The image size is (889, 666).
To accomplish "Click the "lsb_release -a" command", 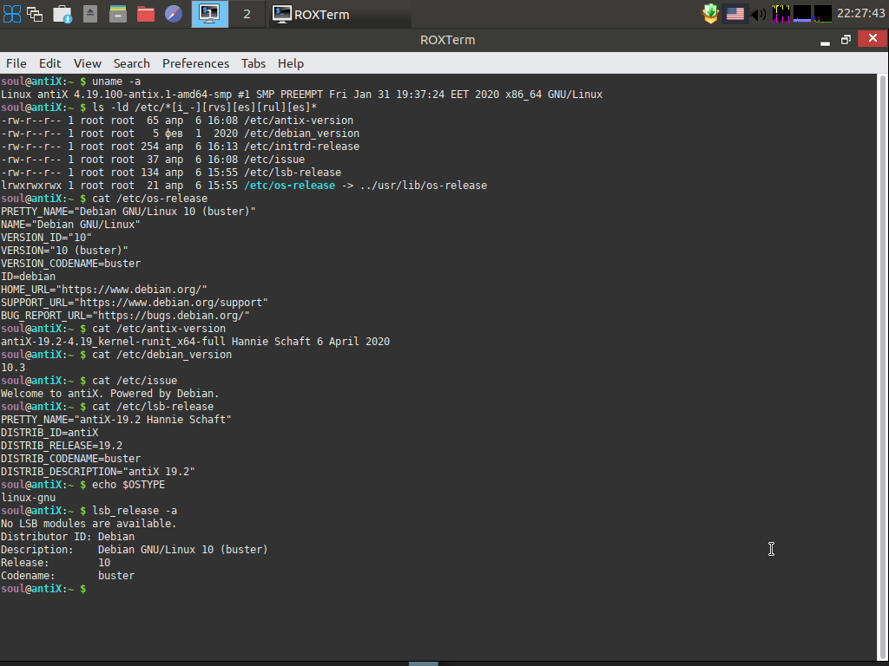I will (135, 512).
